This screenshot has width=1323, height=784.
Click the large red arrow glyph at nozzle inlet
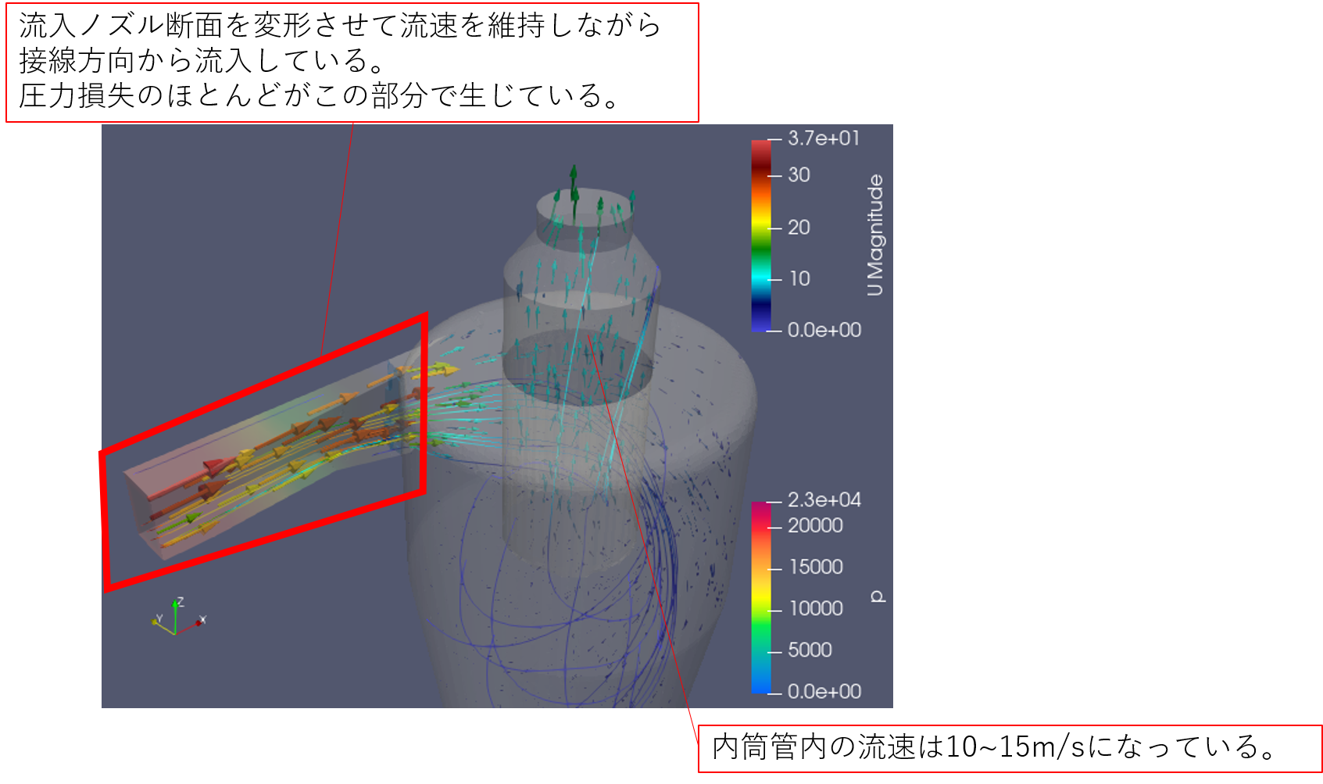pos(213,467)
